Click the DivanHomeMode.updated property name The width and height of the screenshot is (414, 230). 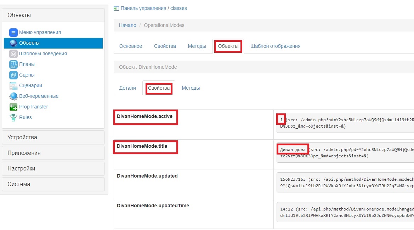pyautogui.click(x=147, y=176)
